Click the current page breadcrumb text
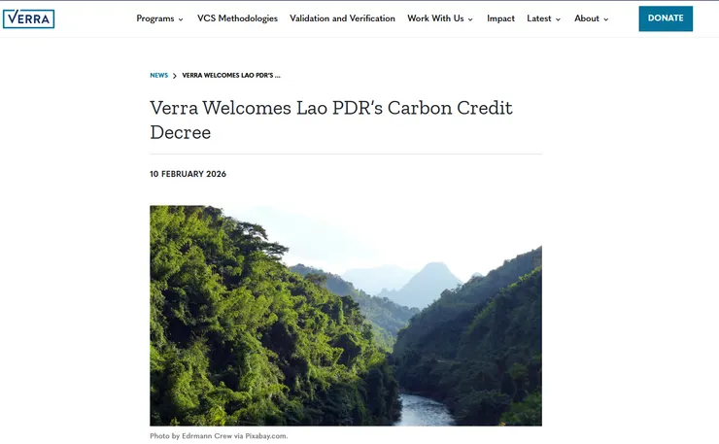The image size is (719, 444). 231,75
